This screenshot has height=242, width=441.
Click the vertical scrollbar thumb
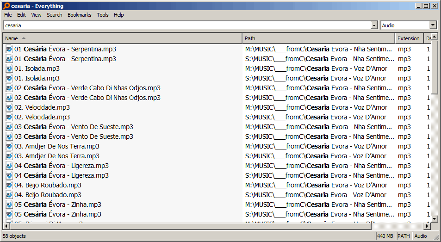coord(434,67)
